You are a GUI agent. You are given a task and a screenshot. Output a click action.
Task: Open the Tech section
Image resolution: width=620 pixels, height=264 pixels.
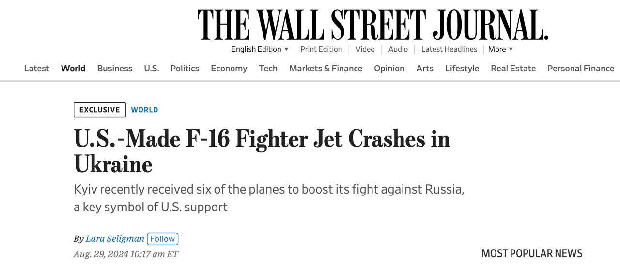[x=268, y=69]
